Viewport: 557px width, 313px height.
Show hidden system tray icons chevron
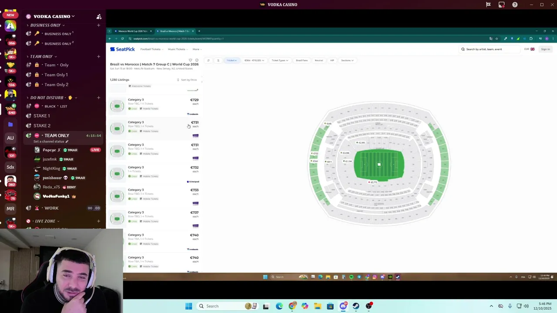point(491,306)
